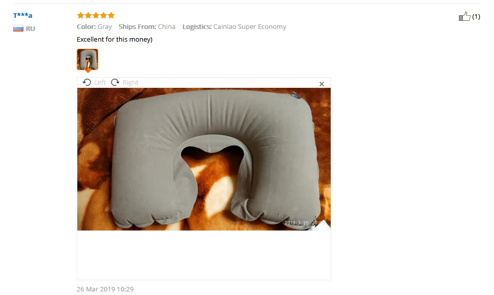This screenshot has width=494, height=295.
Task: Click "Logistics: Cainiao Super Economy" text
Action: tap(235, 27)
